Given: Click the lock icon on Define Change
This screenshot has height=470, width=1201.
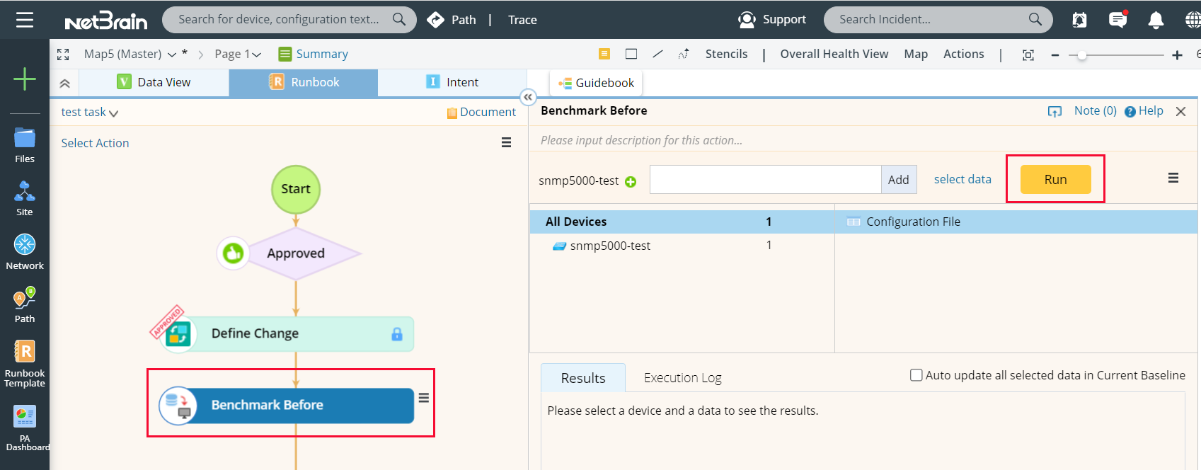Looking at the screenshot, I should [397, 333].
